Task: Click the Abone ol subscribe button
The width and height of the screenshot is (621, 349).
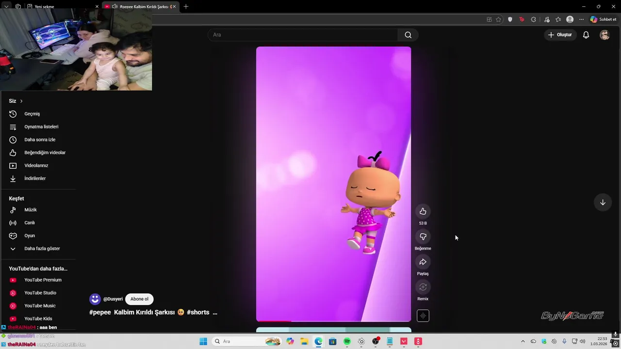Action: (139, 299)
